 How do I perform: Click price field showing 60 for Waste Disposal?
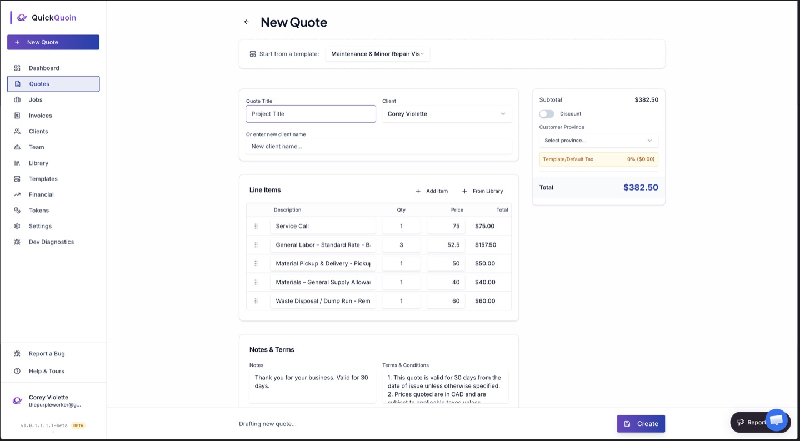pyautogui.click(x=446, y=301)
